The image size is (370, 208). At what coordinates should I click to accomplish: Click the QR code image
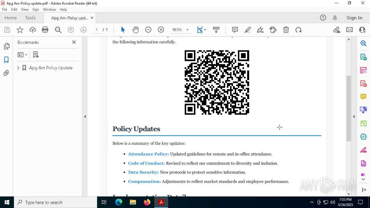[217, 82]
